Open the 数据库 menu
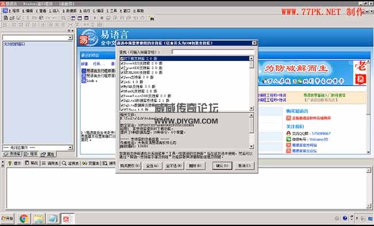374x226 pixels. pyautogui.click(x=70, y=11)
